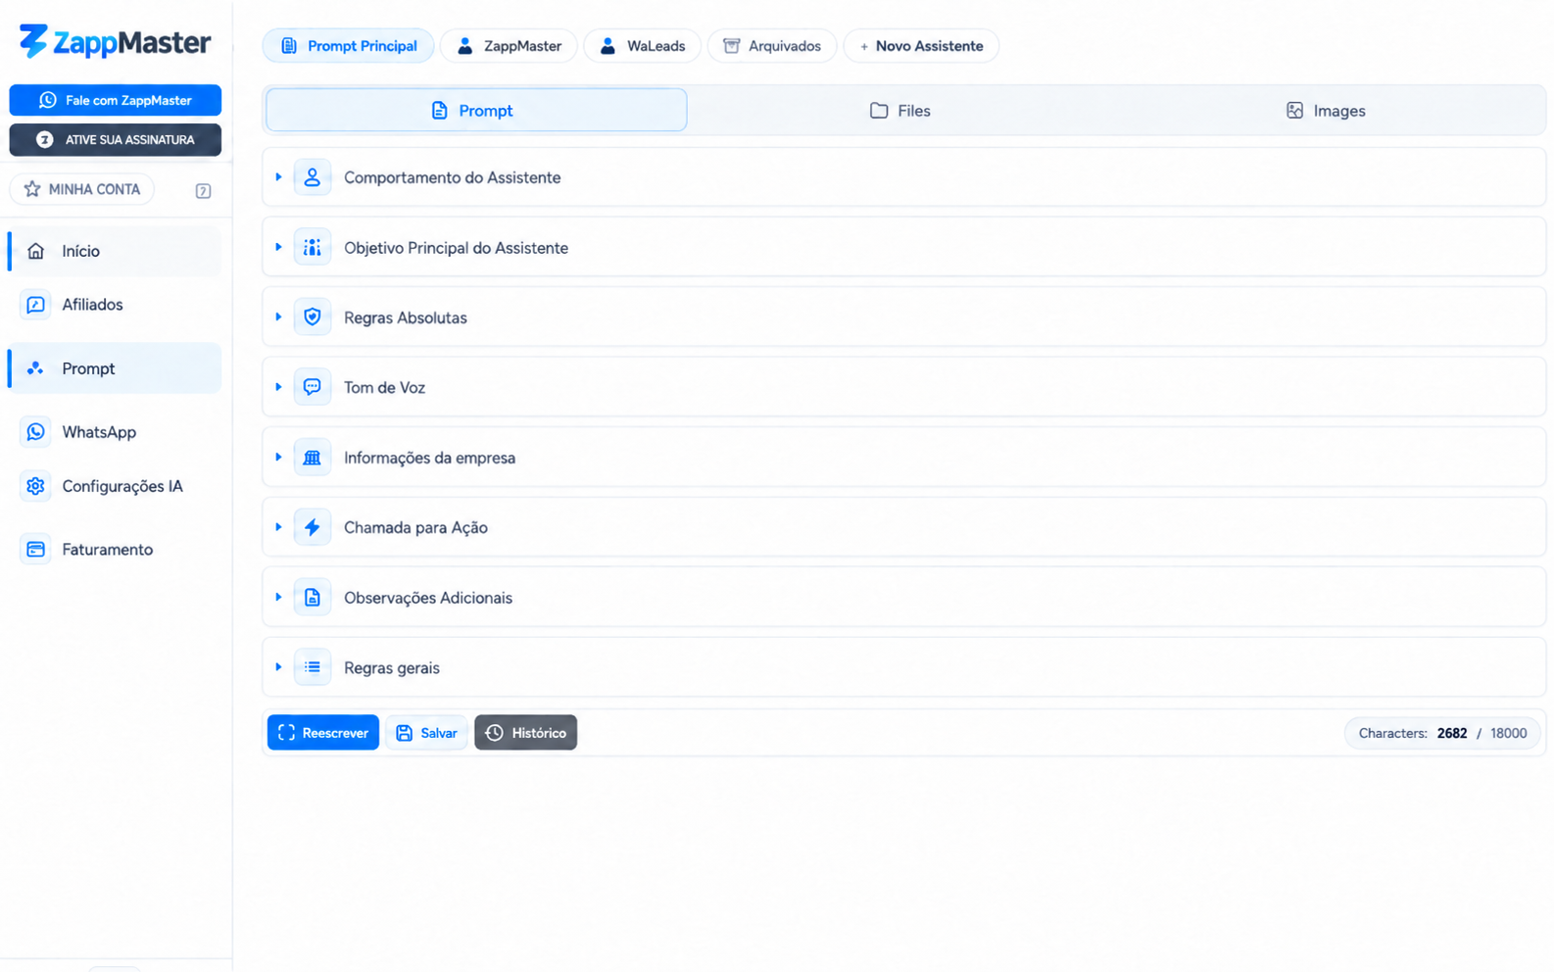1554x972 pixels.
Task: Click the people icon for Objetivo Principal do Assistente
Action: 313,248
